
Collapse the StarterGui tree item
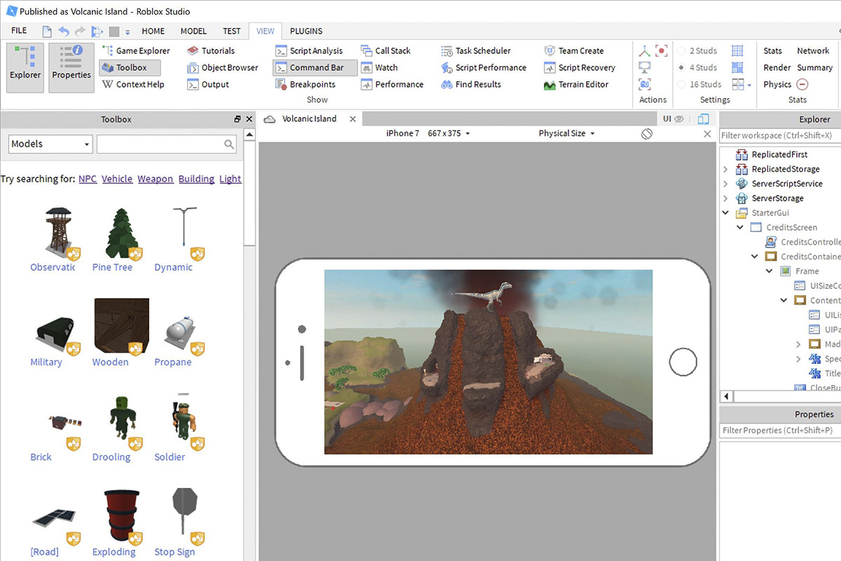[725, 212]
